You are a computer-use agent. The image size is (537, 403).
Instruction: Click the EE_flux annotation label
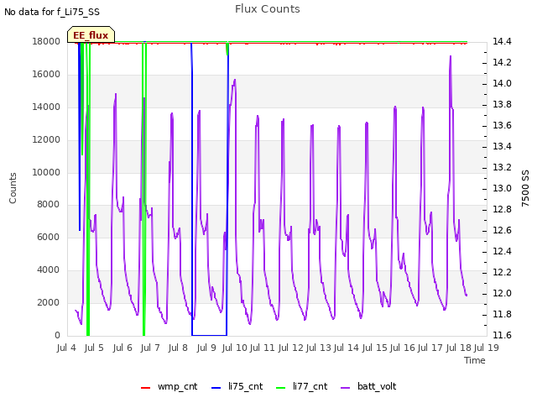(91, 35)
